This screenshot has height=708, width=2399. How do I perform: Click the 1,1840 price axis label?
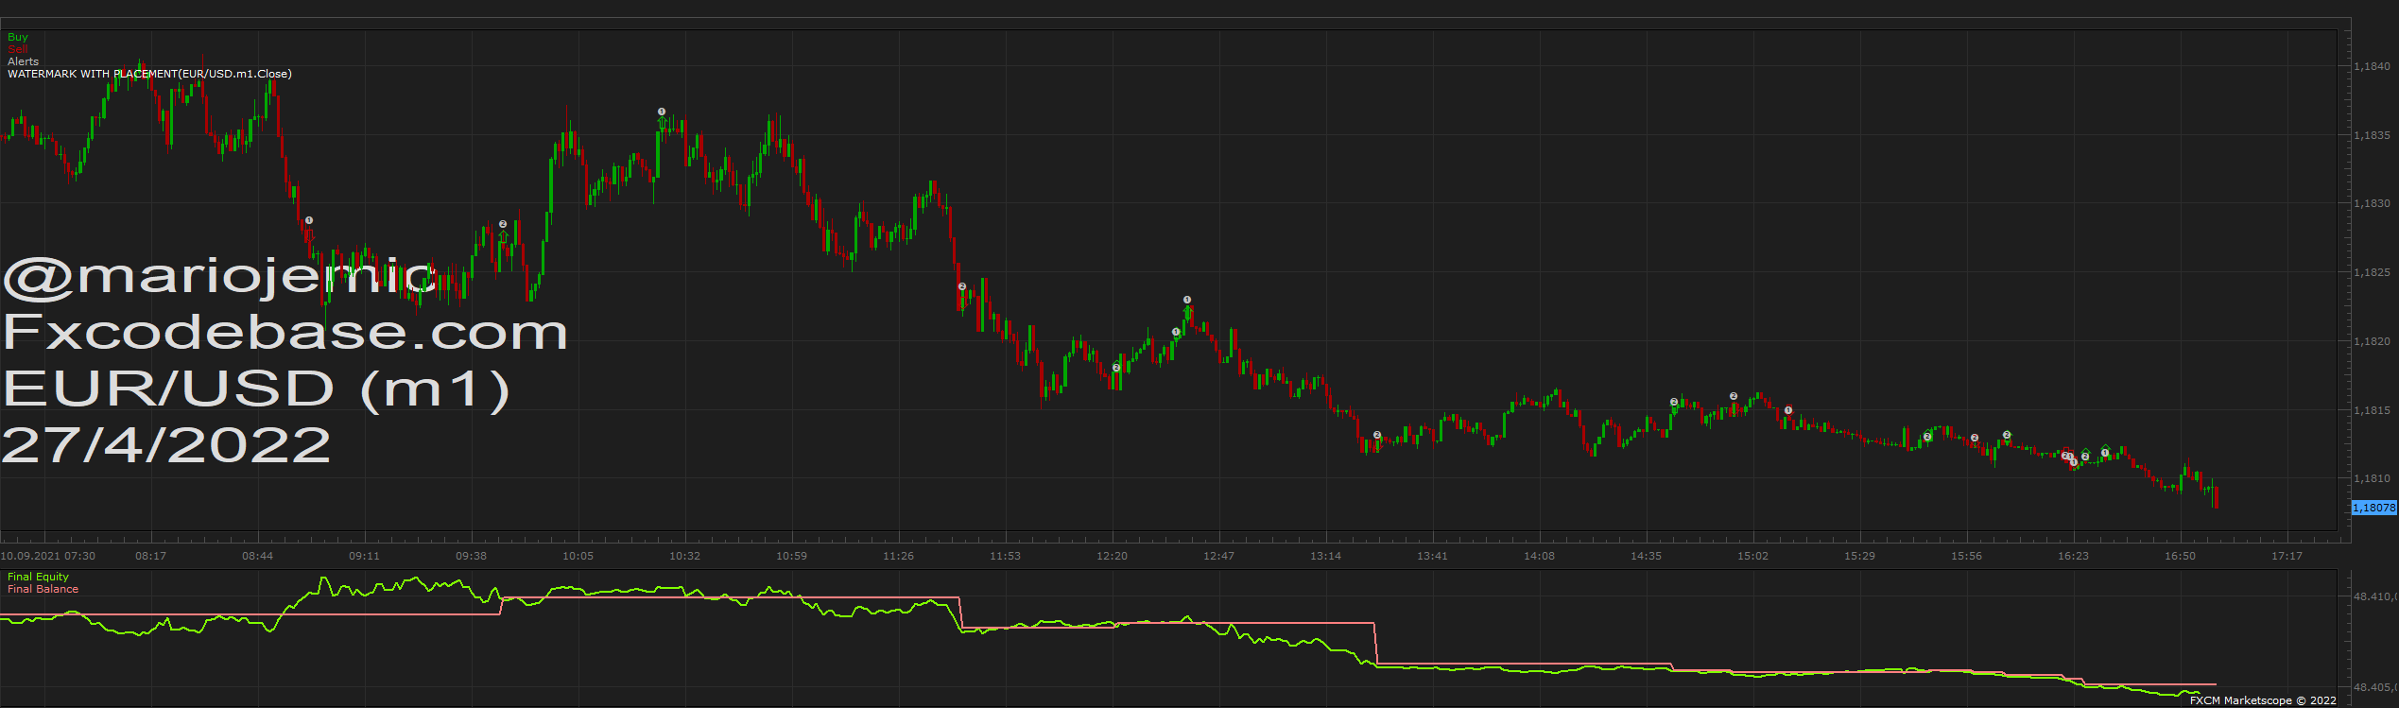click(2372, 66)
